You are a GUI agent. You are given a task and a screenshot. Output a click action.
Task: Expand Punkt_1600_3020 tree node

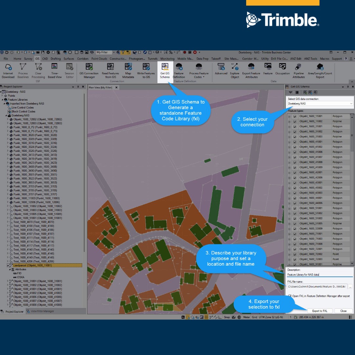tap(8, 135)
